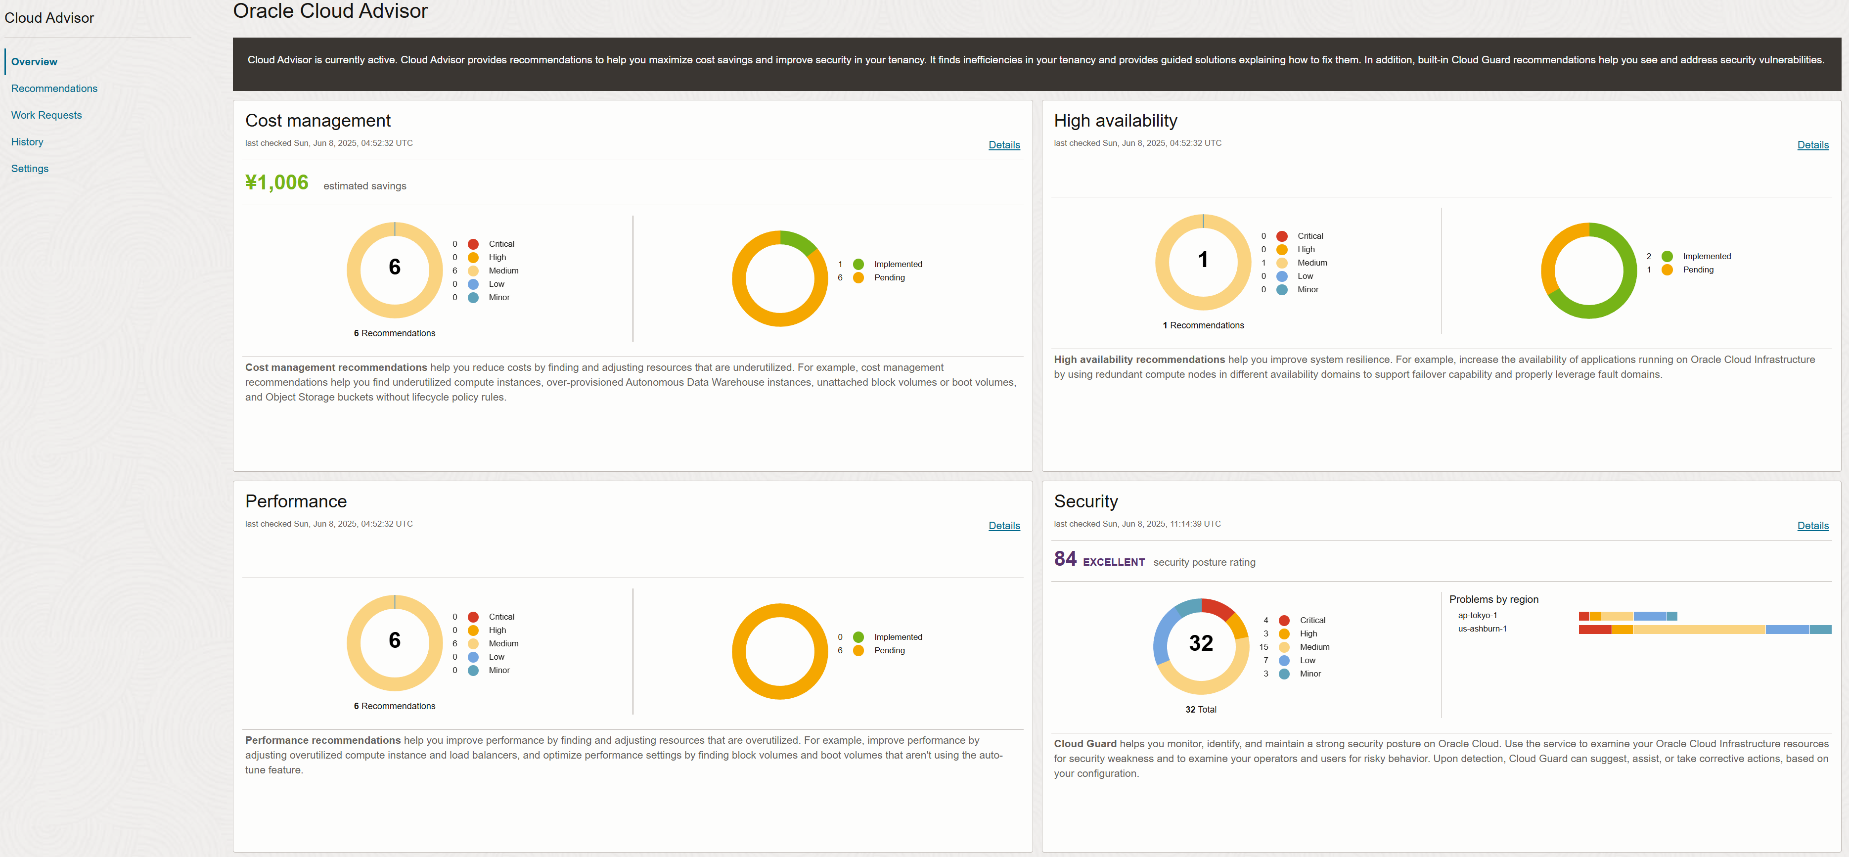
Task: Click Implemented green dot in High availability
Action: (1667, 256)
